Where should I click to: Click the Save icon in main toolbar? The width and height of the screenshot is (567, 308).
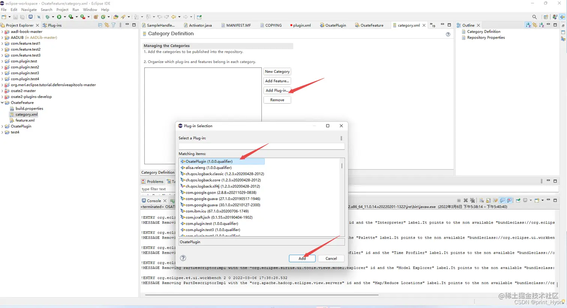click(15, 17)
